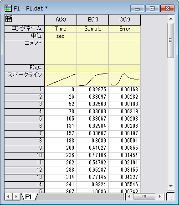Click cell with value 0.65287
The image size is (179, 205).
point(93,170)
